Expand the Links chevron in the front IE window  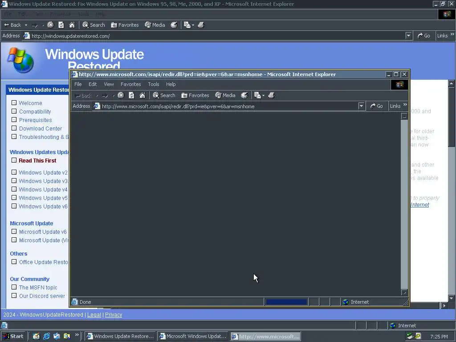tap(405, 104)
